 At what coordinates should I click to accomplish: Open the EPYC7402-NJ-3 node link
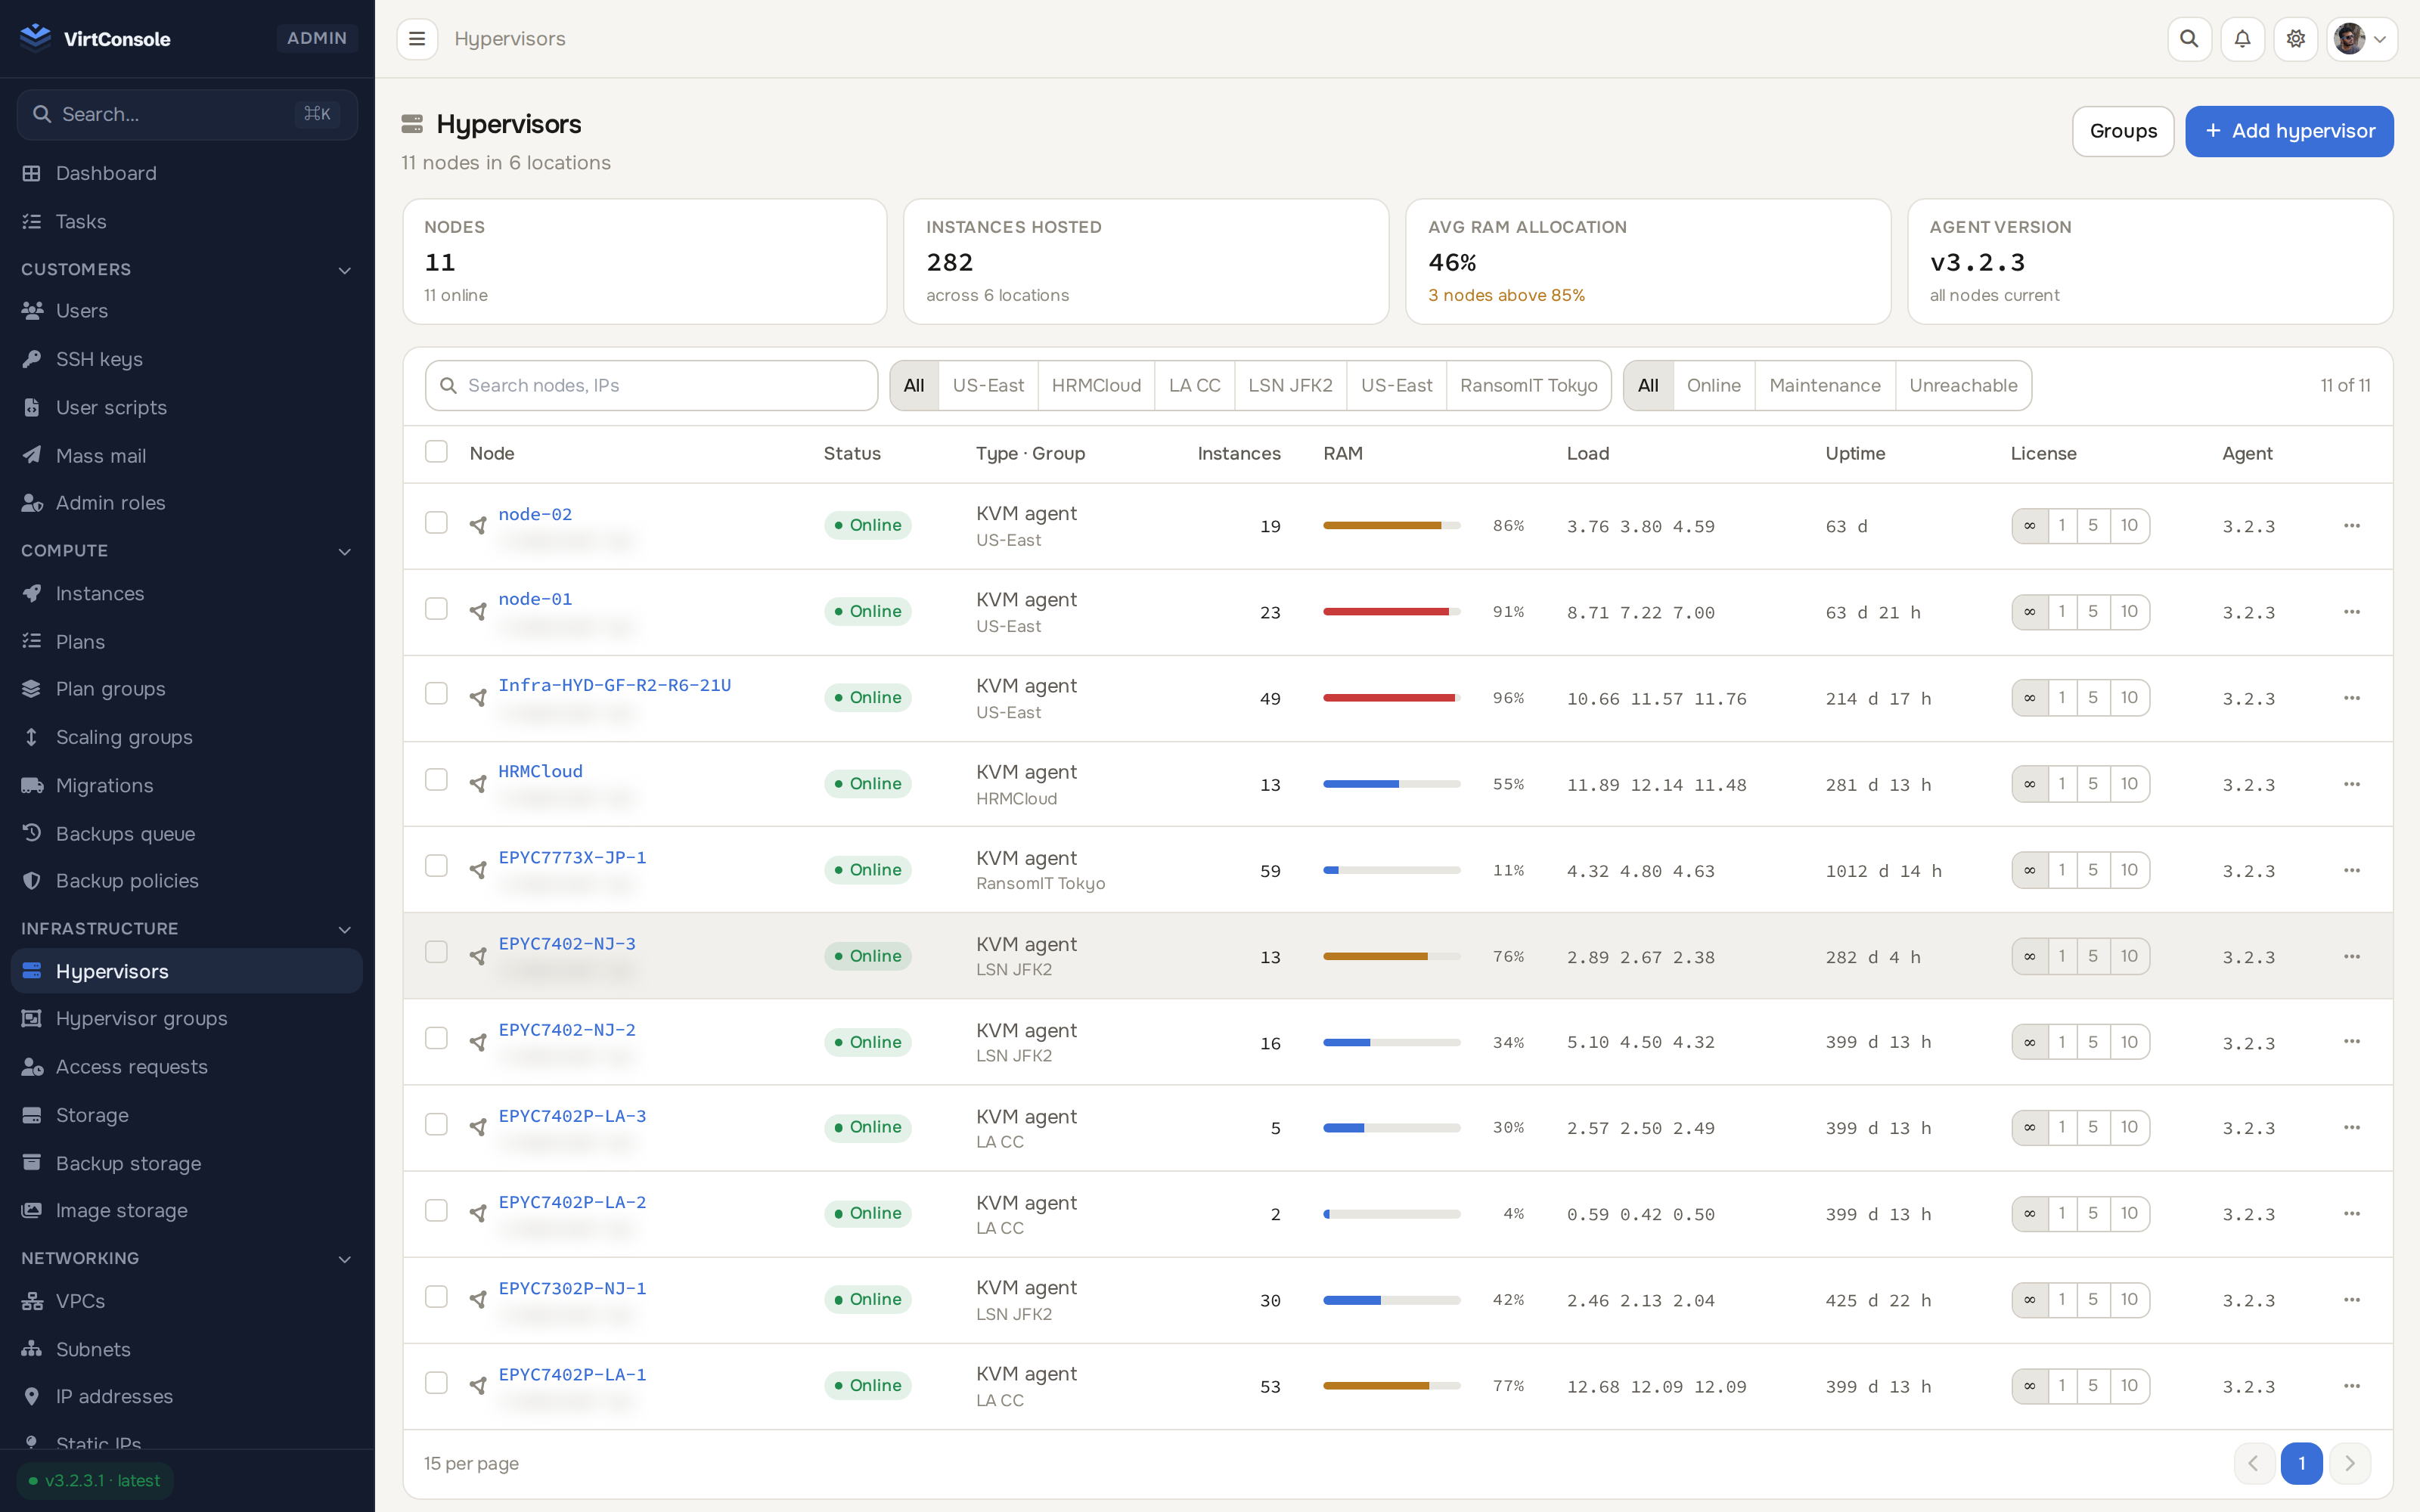click(x=567, y=943)
